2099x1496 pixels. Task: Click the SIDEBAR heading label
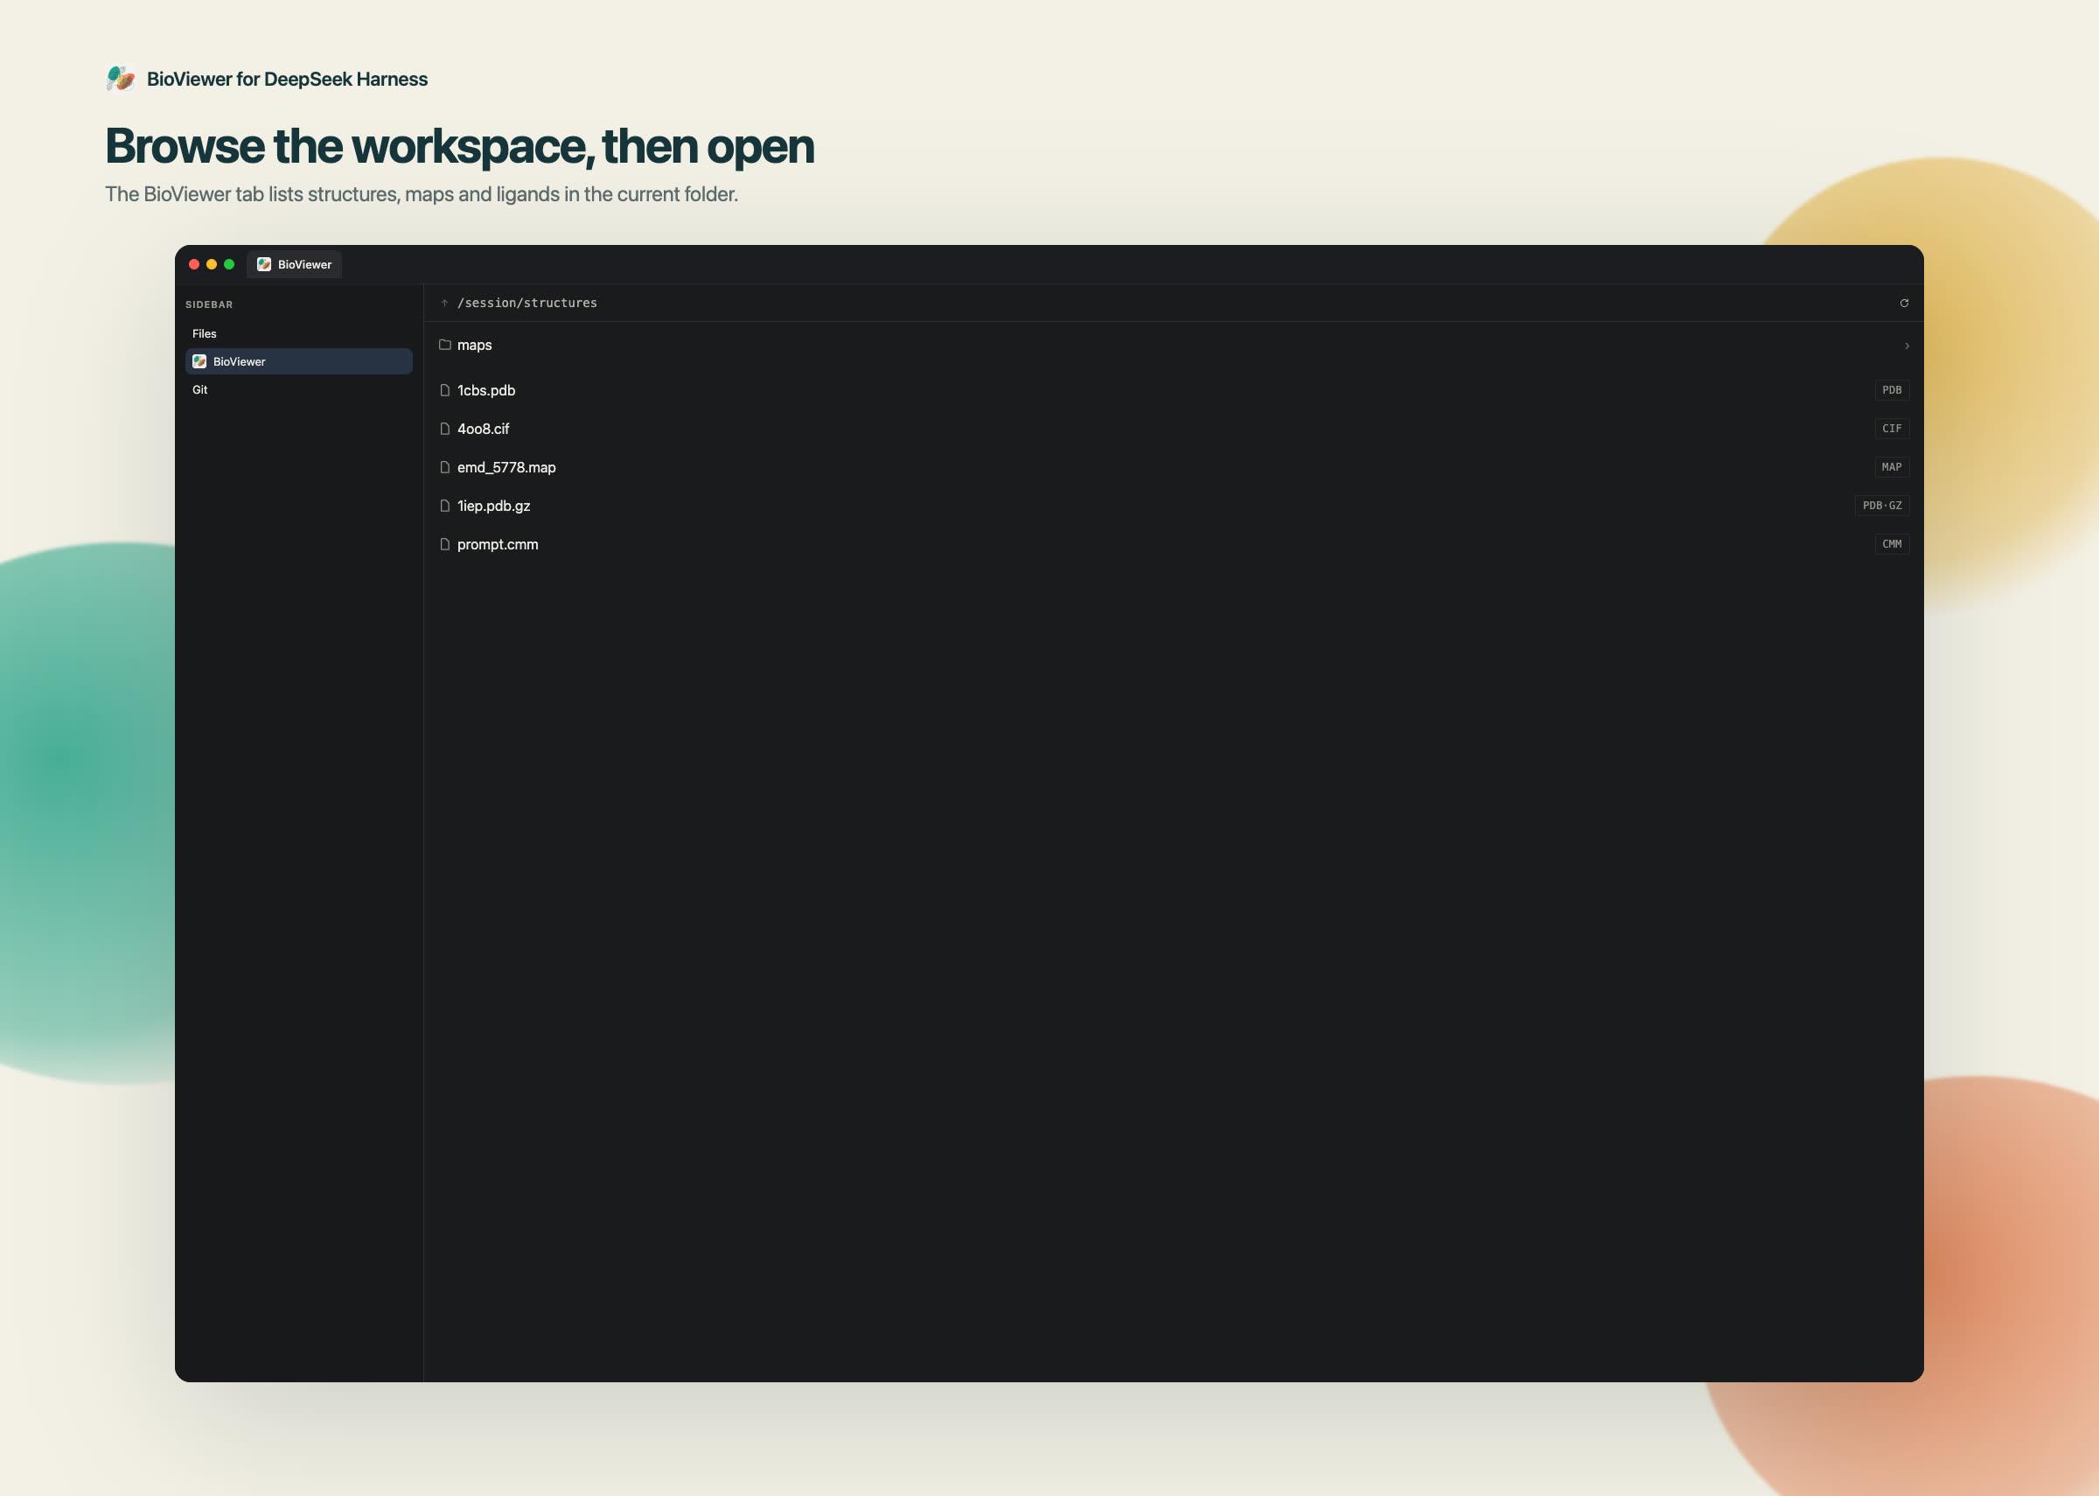click(209, 305)
